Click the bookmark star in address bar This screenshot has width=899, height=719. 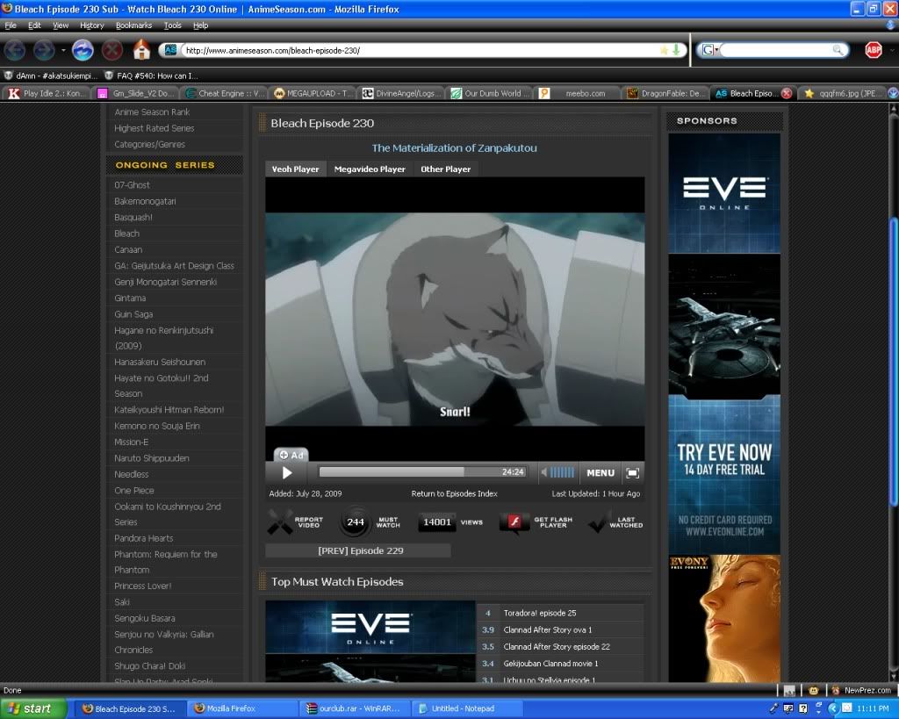pos(664,50)
